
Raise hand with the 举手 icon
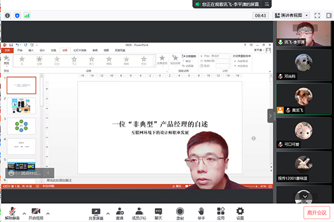coord(201,214)
